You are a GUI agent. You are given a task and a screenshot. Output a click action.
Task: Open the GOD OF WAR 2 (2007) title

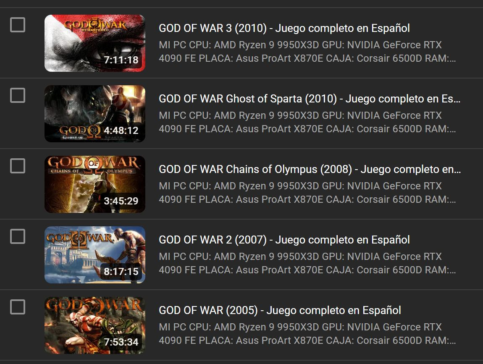coord(284,240)
